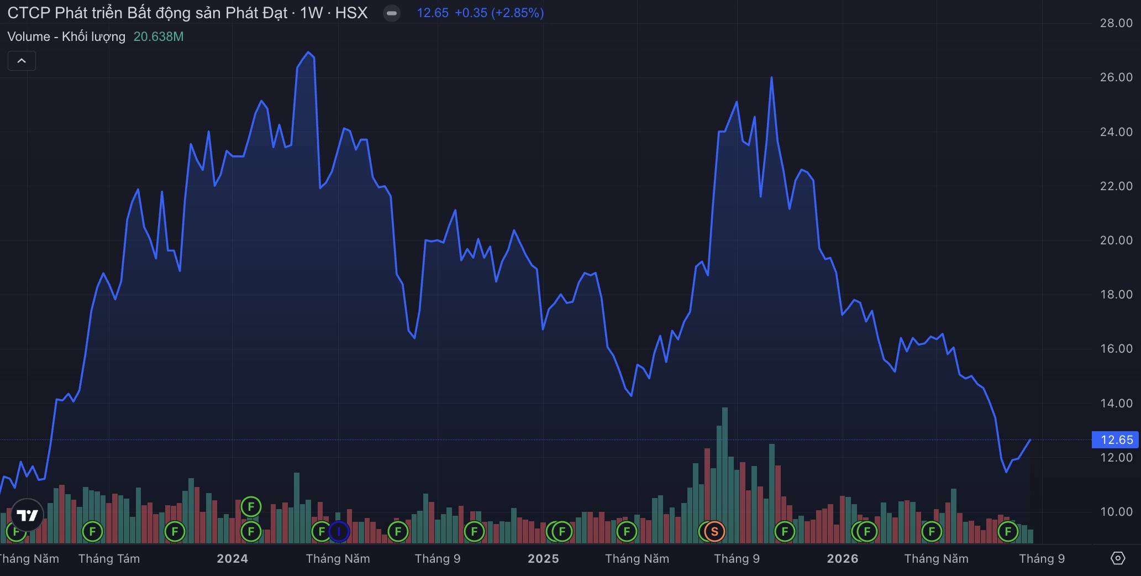
Task: Click the 10.00 price axis label
Action: coord(1116,512)
